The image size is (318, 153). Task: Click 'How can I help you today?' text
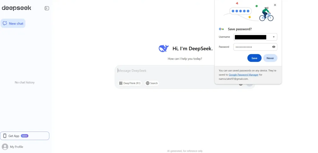pyautogui.click(x=185, y=59)
